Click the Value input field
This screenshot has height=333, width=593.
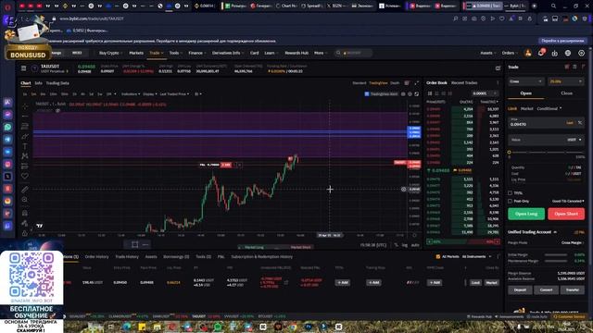[x=546, y=140]
